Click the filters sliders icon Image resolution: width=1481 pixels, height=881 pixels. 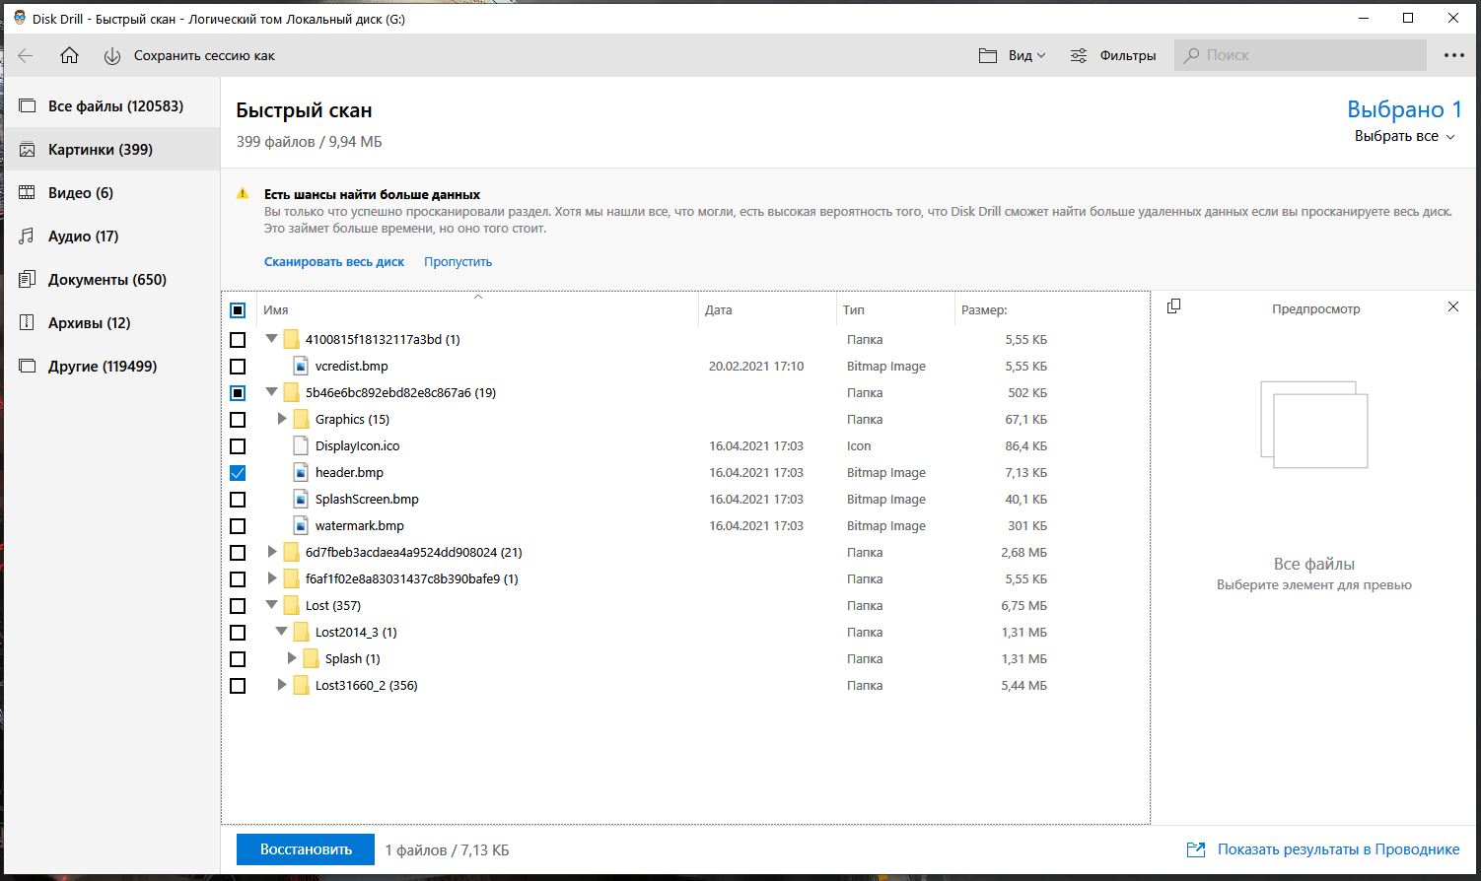[x=1079, y=55]
